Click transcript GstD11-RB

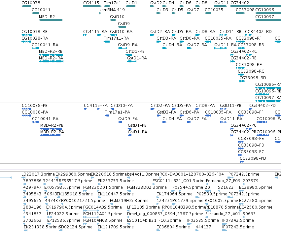(x=230, y=32)
